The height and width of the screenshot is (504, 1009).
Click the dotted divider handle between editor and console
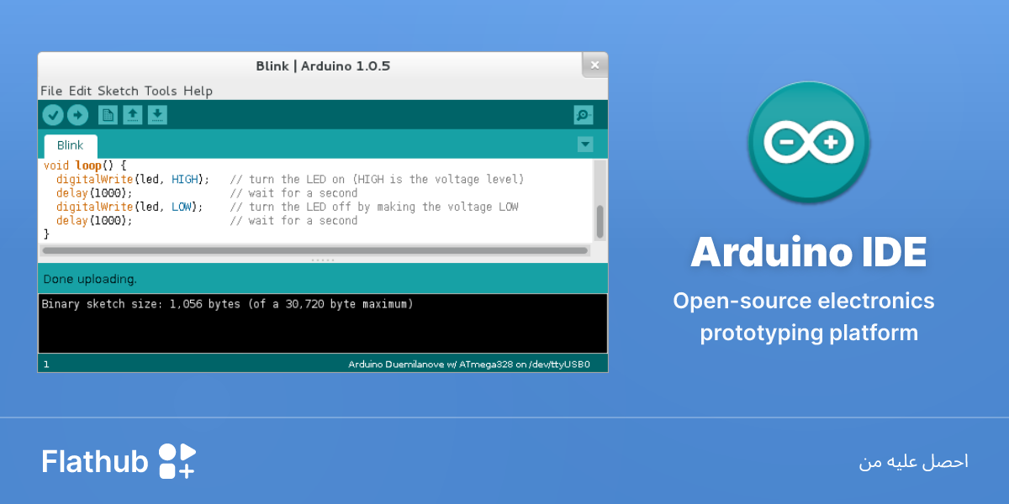tap(323, 260)
